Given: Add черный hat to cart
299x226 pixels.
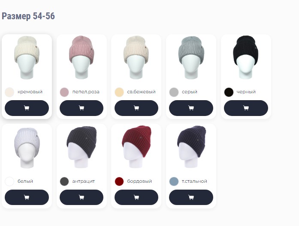Looking at the screenshot, I should 246,108.
